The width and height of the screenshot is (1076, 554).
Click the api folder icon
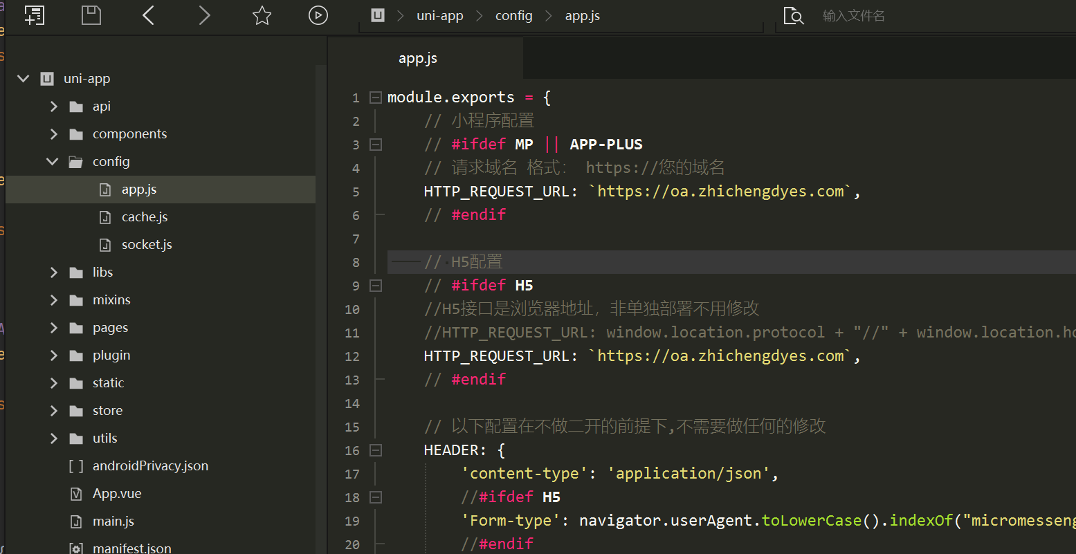tap(76, 107)
